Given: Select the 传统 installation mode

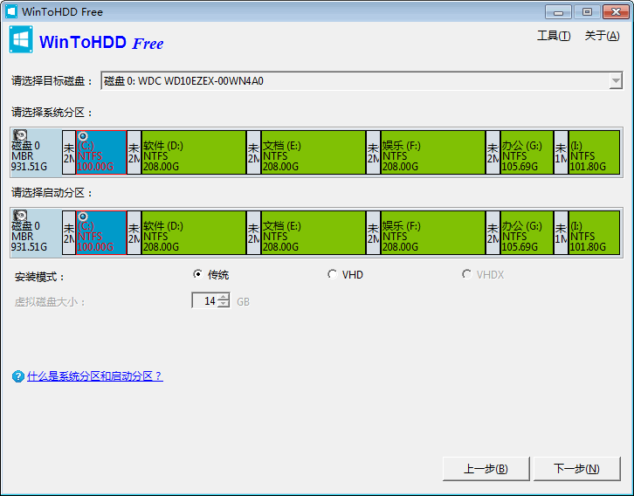Looking at the screenshot, I should (197, 274).
